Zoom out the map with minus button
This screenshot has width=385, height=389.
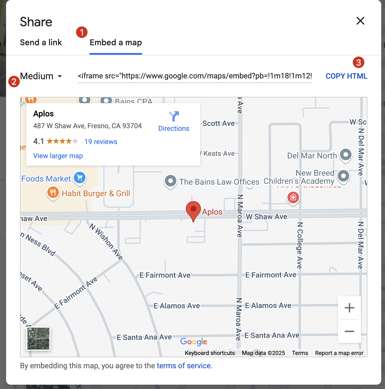click(349, 331)
